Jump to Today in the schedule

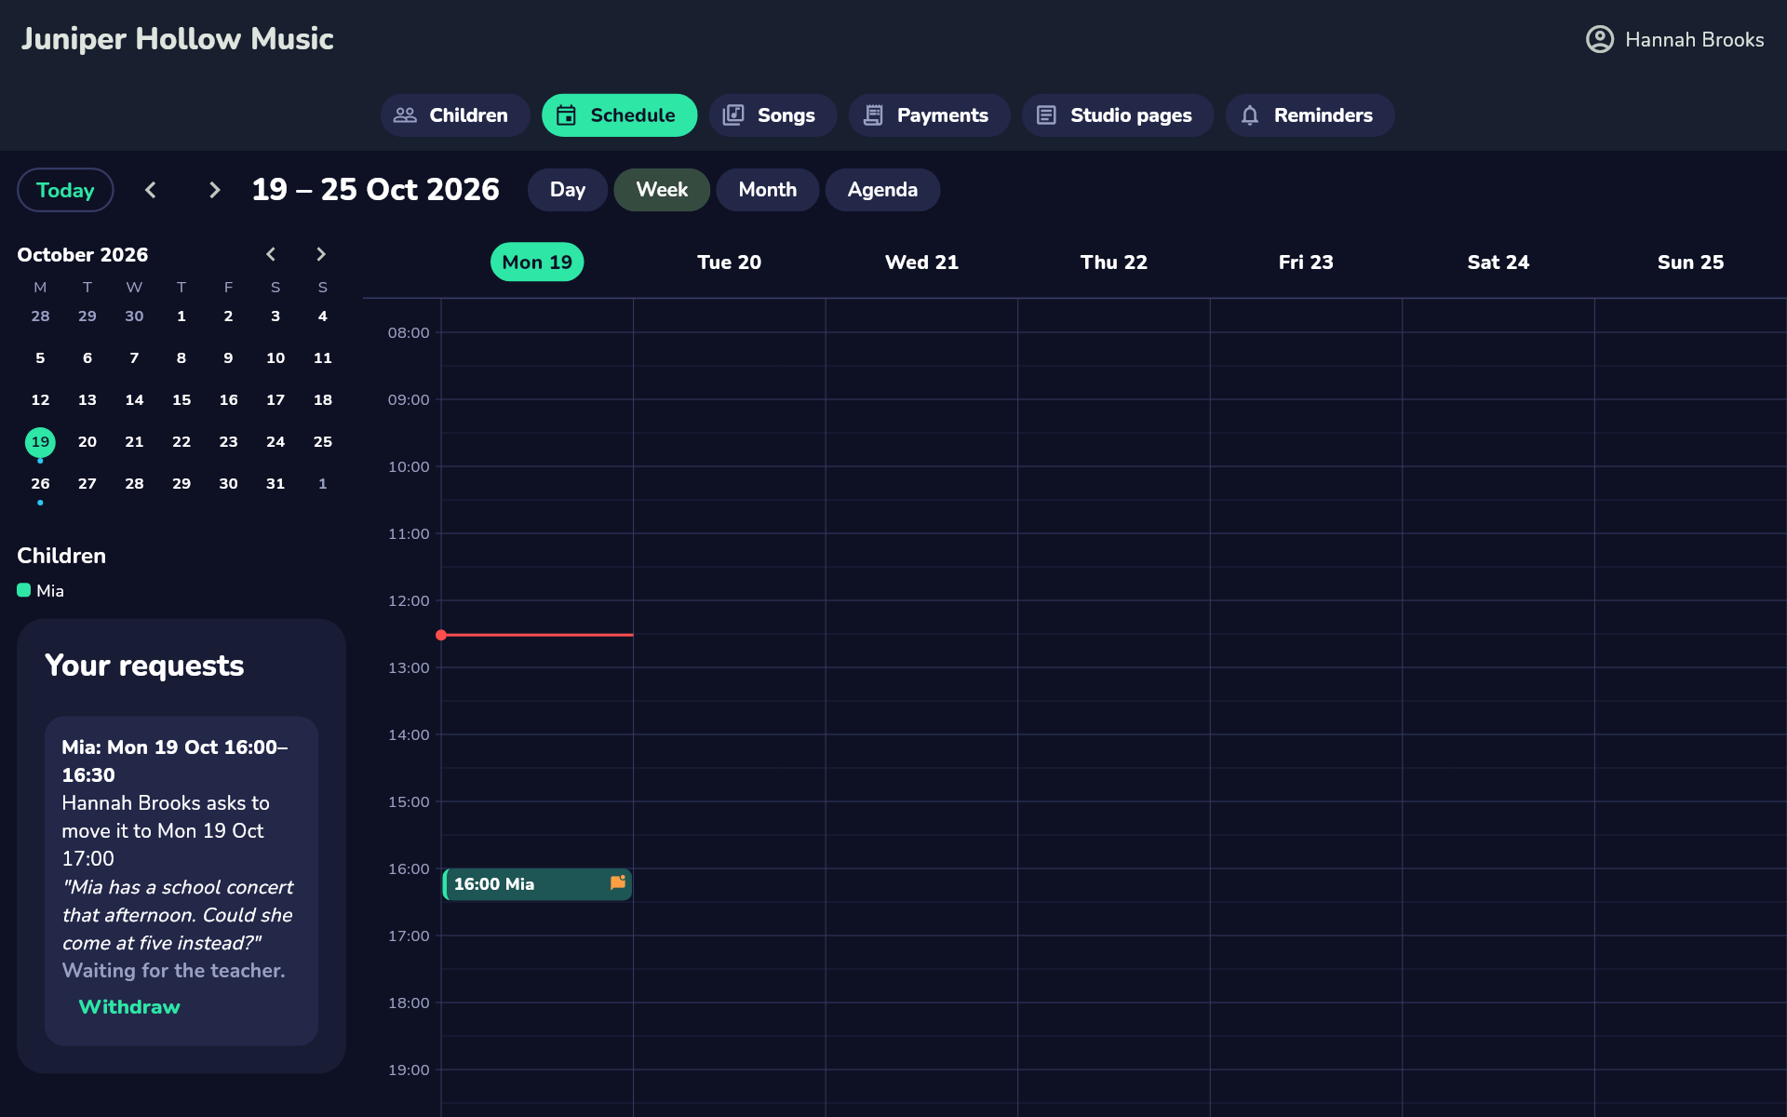[65, 190]
